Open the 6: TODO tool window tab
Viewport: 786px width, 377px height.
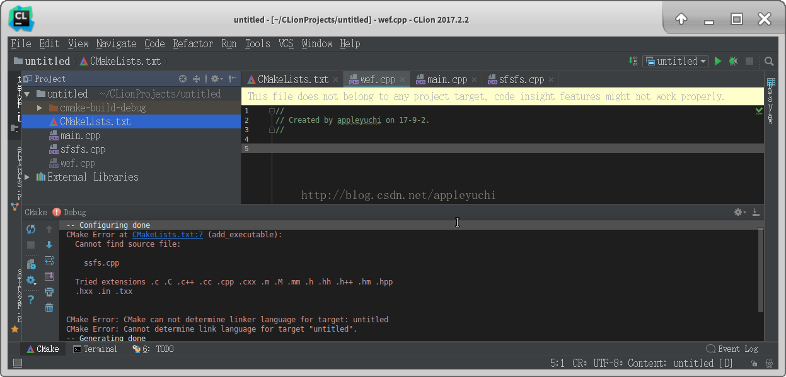(153, 349)
